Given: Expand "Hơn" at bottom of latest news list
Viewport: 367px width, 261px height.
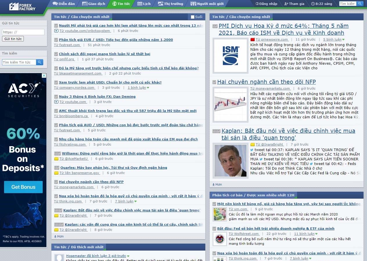Looking at the screenshot, I should 59,236.
